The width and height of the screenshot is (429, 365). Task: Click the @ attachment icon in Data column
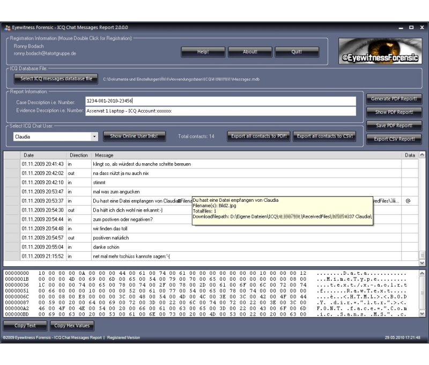[x=408, y=201]
